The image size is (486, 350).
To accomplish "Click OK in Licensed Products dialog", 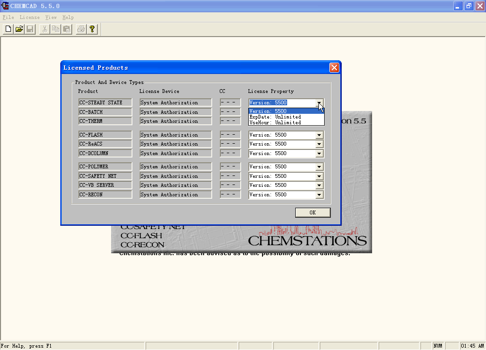I will click(313, 212).
